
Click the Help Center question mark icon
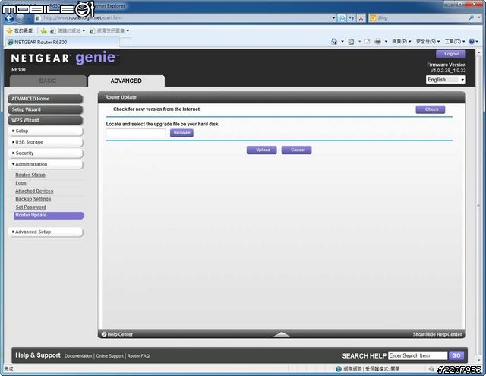coord(104,334)
